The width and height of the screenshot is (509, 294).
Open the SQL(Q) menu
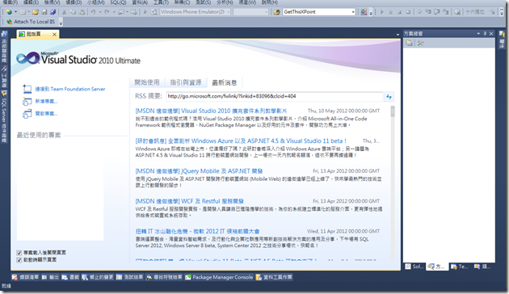point(118,2)
